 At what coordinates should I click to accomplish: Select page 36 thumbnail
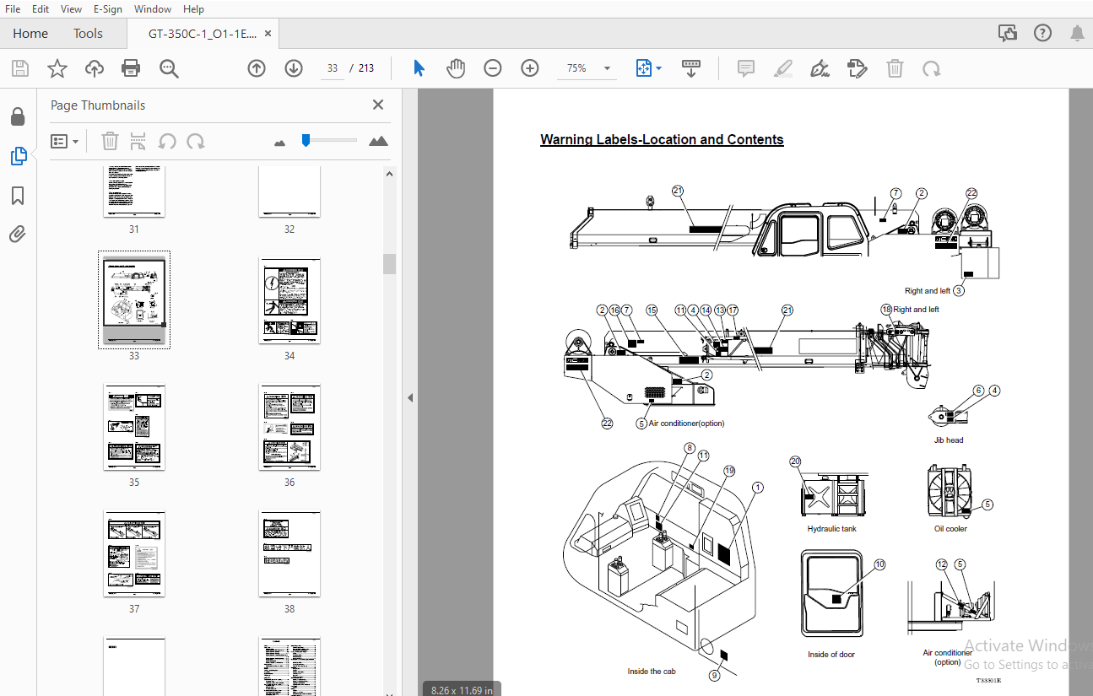(289, 428)
